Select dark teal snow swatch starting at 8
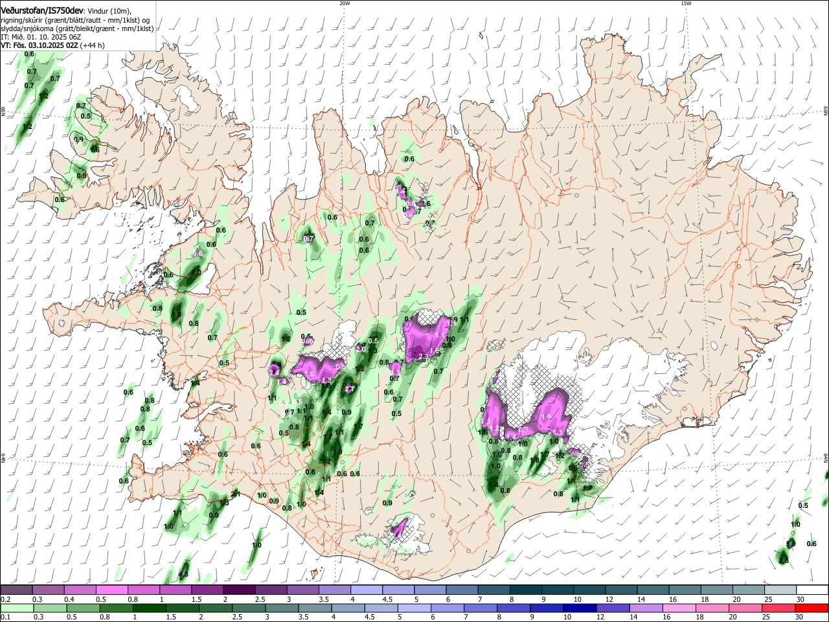The width and height of the screenshot is (829, 622). point(526,590)
